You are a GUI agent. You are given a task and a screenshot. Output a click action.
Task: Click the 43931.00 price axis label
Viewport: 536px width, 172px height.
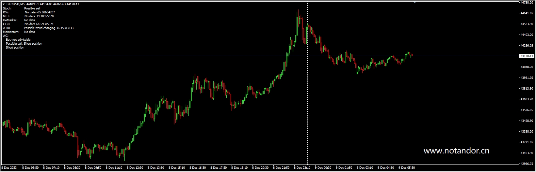(x=527, y=78)
